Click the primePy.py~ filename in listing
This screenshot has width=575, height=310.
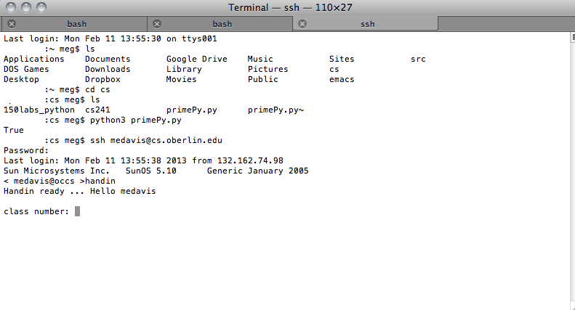click(276, 110)
